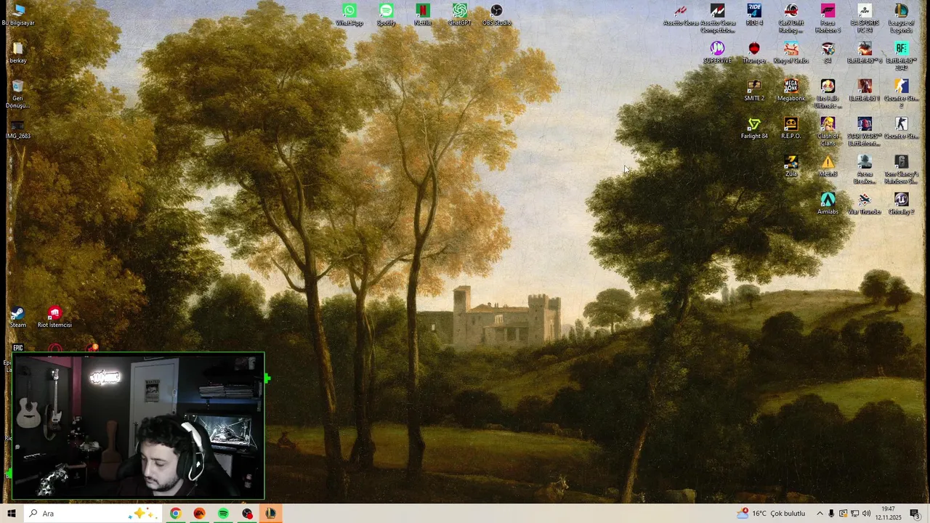Open CarX Drift Racing shortcut
The width and height of the screenshot is (930, 523).
(790, 18)
